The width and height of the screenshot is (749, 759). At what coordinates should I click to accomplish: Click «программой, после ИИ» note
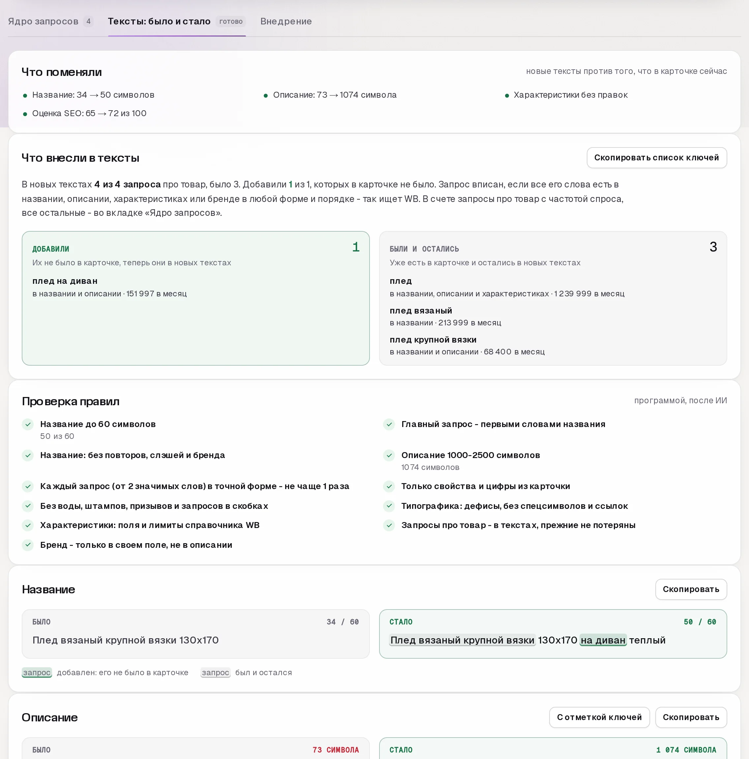[680, 400]
